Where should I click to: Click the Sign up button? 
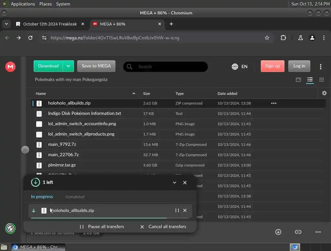click(x=272, y=66)
